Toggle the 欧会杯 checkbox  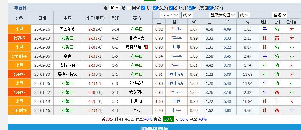tap(210, 8)
